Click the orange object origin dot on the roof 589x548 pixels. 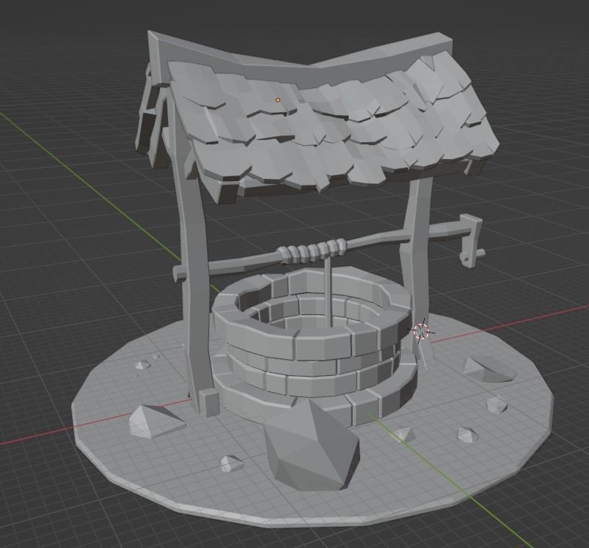(x=278, y=100)
